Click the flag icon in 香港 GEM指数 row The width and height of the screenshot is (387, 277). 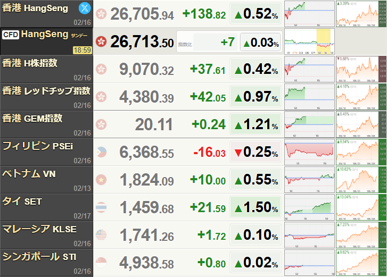point(101,124)
